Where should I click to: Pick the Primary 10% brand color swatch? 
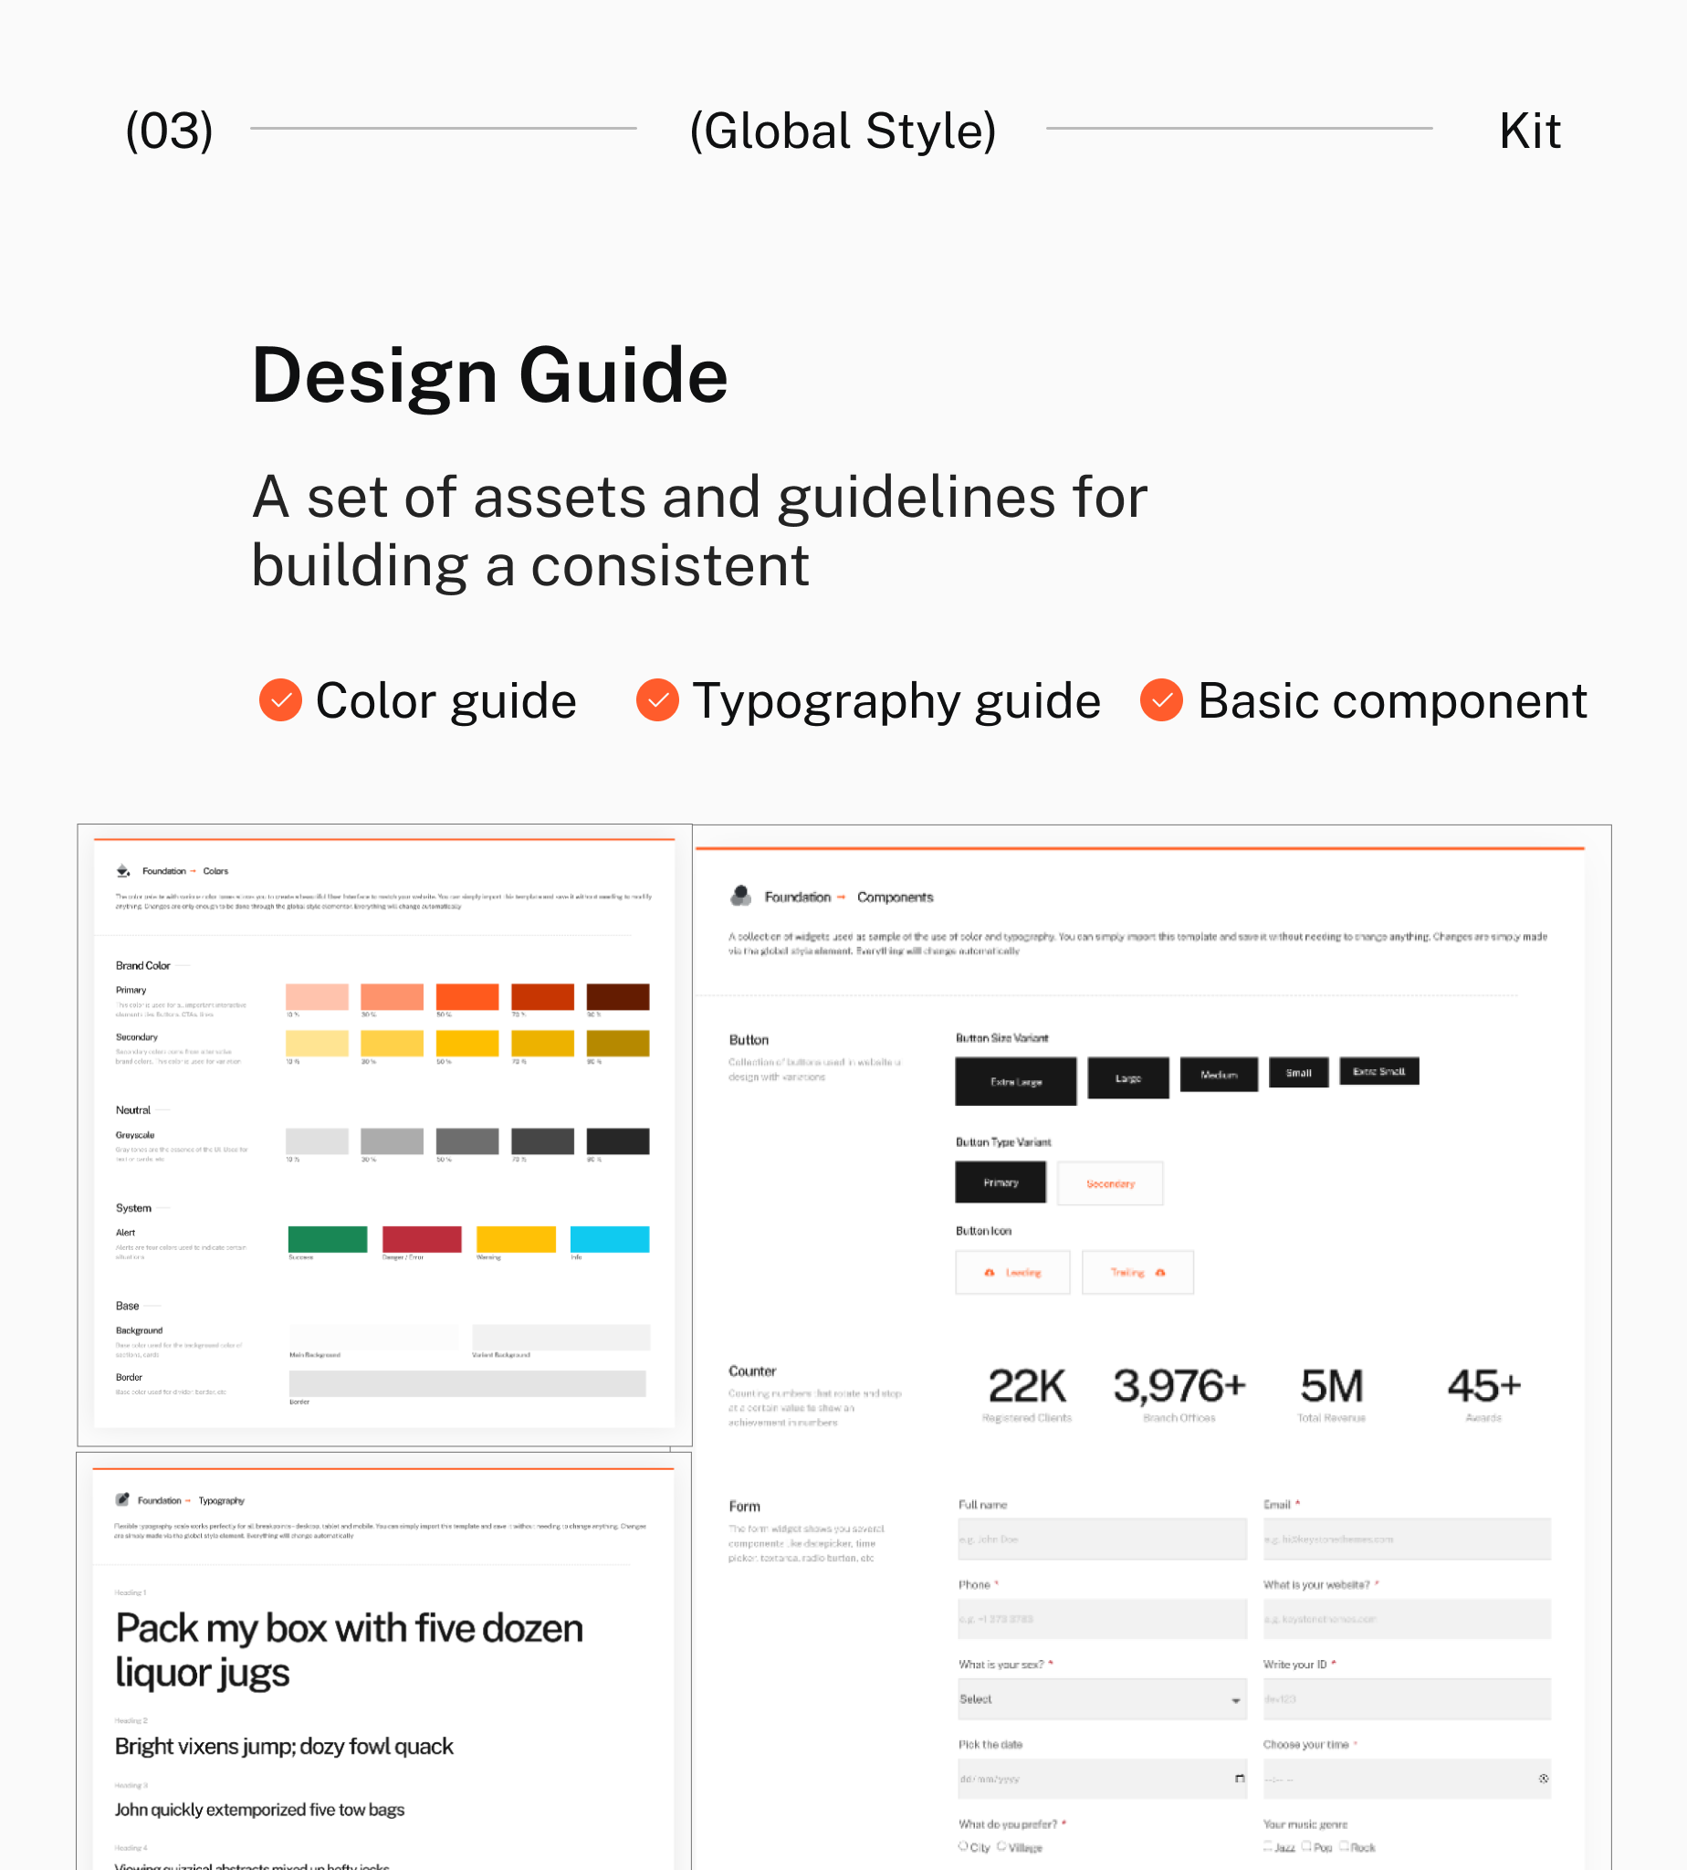(317, 997)
